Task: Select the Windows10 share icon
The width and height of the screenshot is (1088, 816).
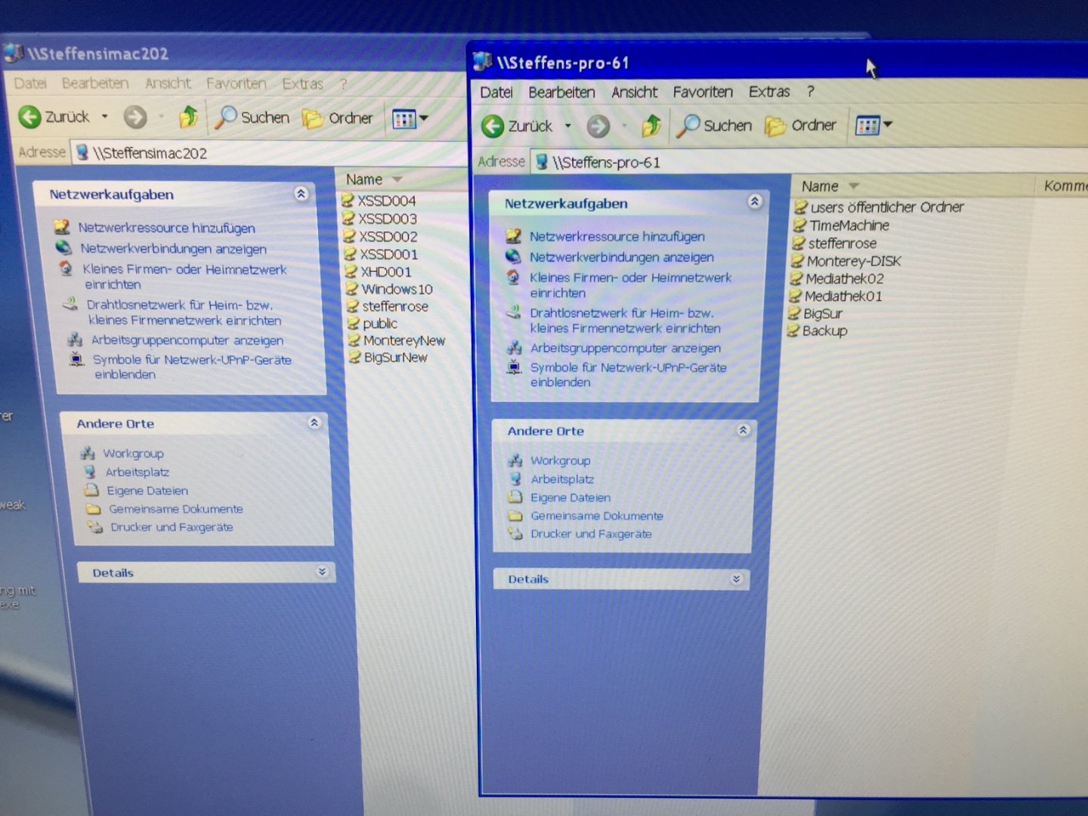Action: (351, 289)
